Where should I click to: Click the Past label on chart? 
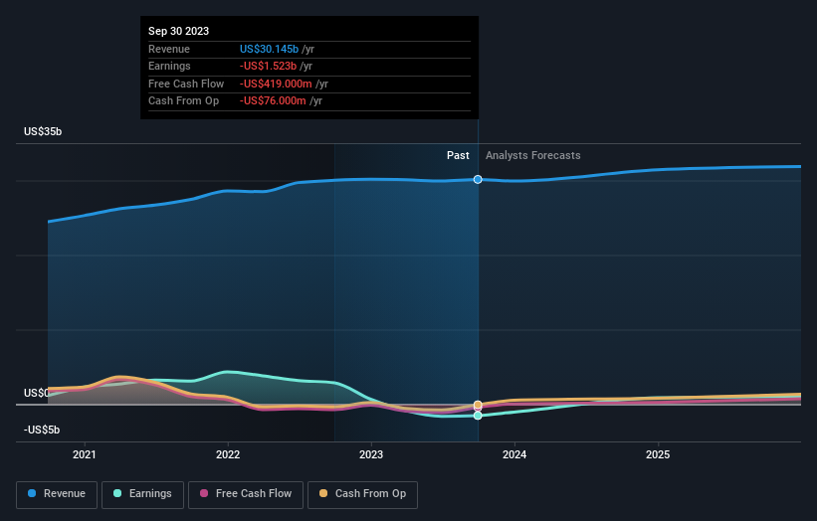458,155
